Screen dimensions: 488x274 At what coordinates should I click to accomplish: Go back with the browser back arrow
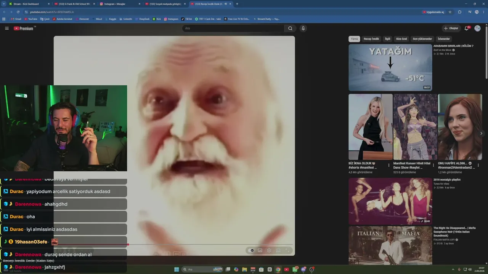(x=4, y=12)
